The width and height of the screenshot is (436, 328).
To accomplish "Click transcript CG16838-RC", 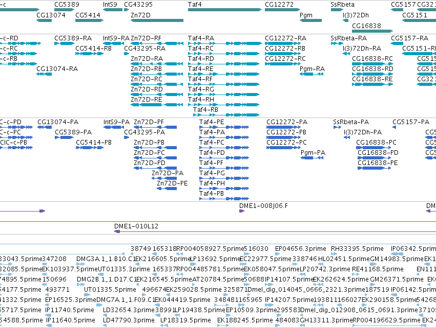I will tap(372, 59).
